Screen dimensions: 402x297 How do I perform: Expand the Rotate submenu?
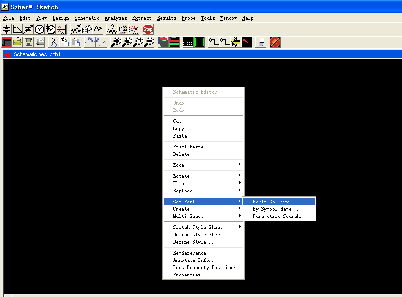coord(204,176)
